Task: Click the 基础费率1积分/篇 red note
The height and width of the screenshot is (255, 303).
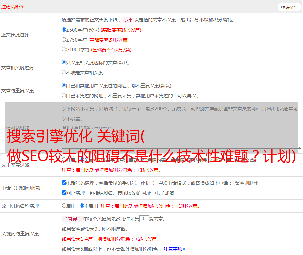Action: tap(121, 30)
